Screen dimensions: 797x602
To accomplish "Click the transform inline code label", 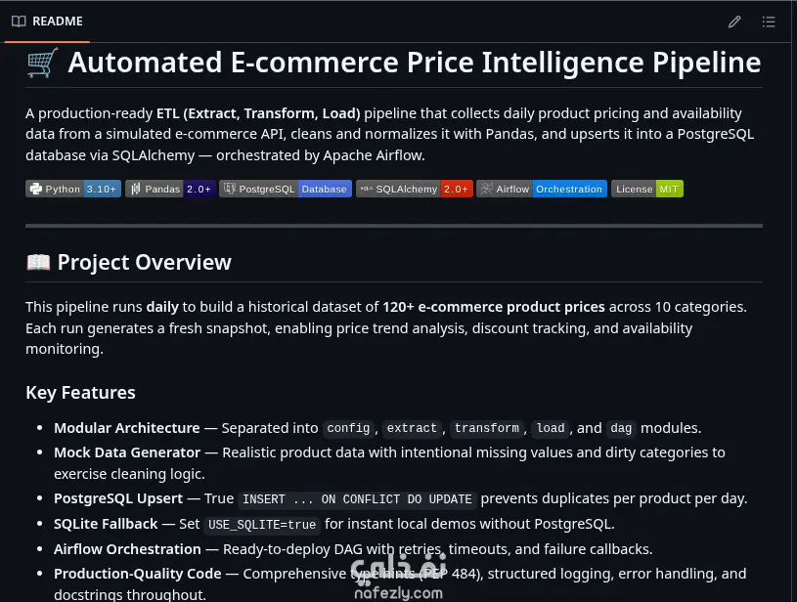I will tap(487, 428).
